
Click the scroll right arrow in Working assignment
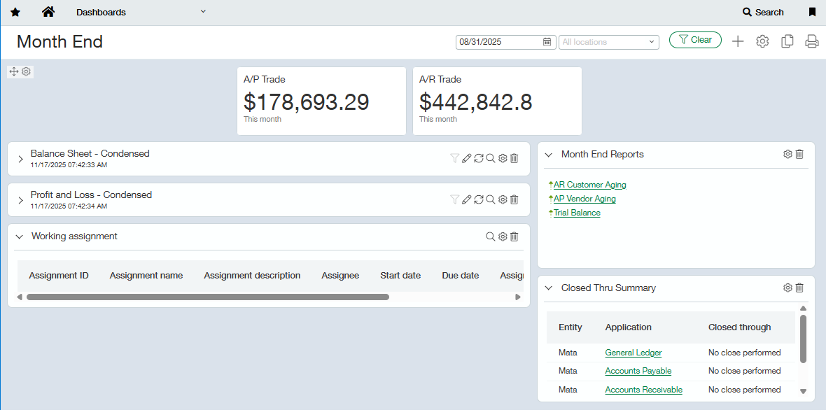pyautogui.click(x=518, y=297)
